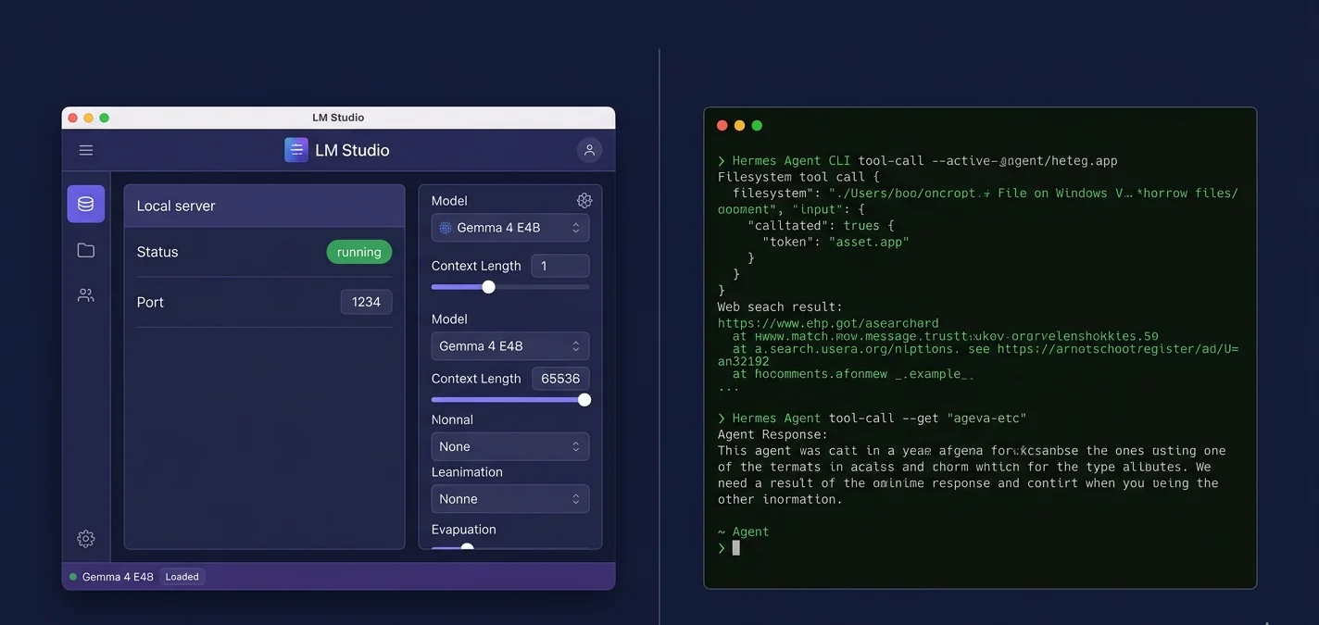
Task: Minimize the terminal window with yellow button
Action: tap(739, 126)
